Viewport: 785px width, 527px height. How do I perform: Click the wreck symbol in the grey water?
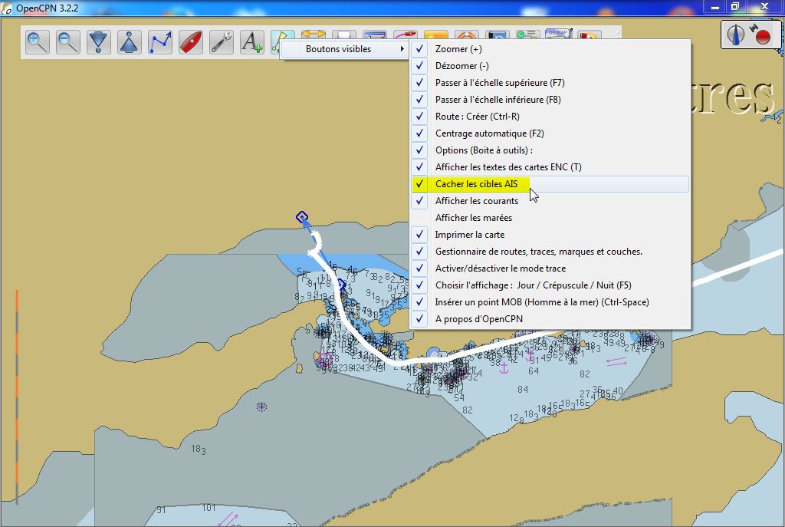pos(261,407)
